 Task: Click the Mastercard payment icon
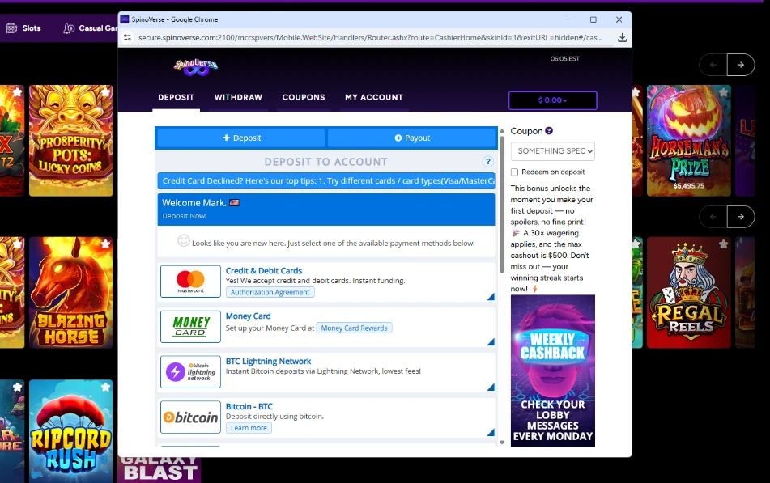190,282
